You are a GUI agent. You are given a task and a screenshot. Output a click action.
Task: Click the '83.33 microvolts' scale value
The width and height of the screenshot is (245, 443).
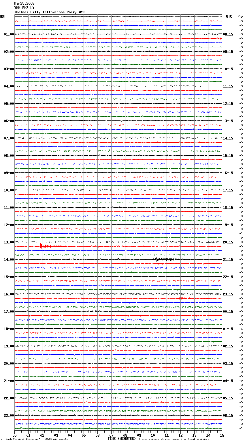point(56,439)
